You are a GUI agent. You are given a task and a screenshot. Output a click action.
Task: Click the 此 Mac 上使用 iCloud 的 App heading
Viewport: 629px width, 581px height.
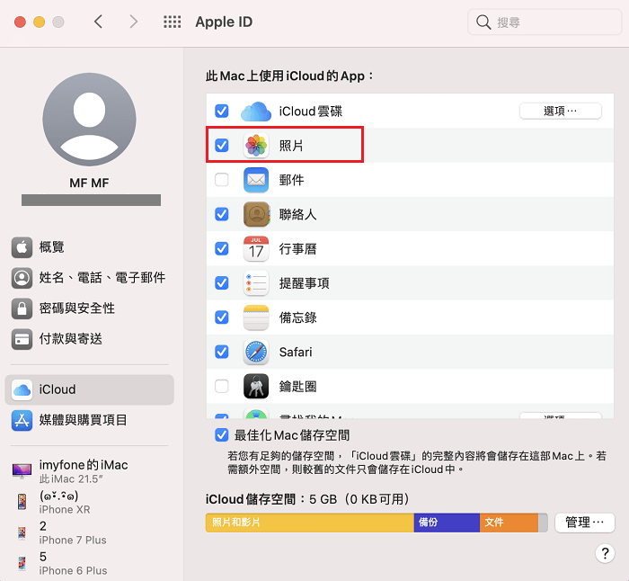pyautogui.click(x=289, y=76)
